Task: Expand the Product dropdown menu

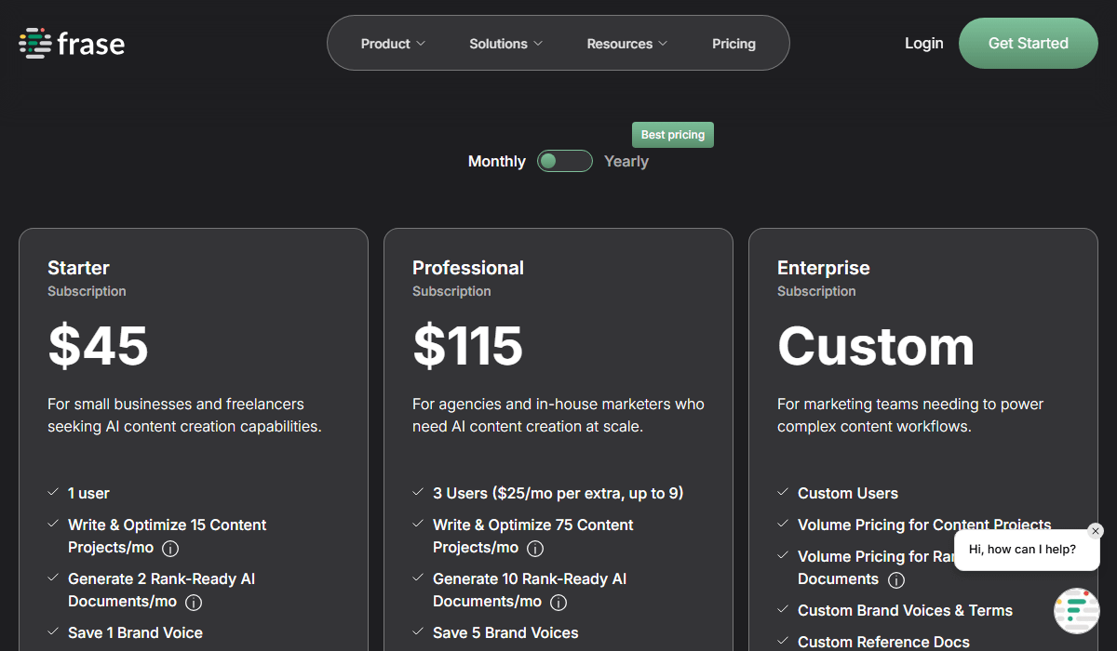Action: (393, 44)
